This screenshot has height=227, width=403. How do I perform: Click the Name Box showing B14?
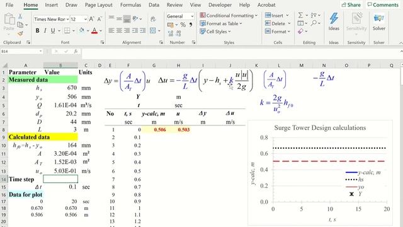point(21,52)
